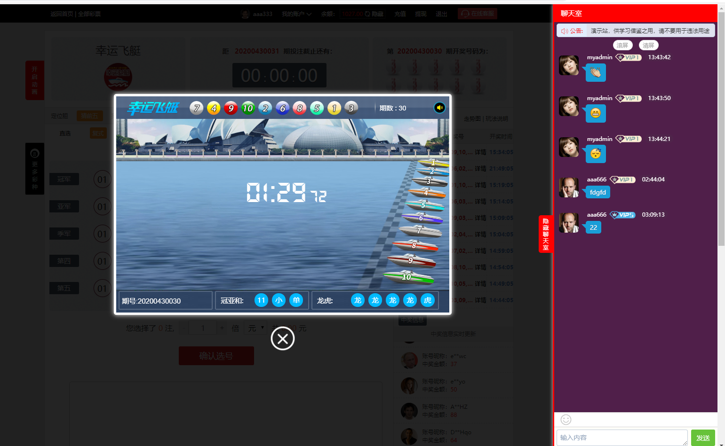The height and width of the screenshot is (446, 725).
Task: Click the emoji smiley icon in chat
Action: pyautogui.click(x=566, y=419)
